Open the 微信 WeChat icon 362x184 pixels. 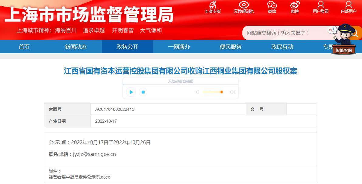pos(272,5)
